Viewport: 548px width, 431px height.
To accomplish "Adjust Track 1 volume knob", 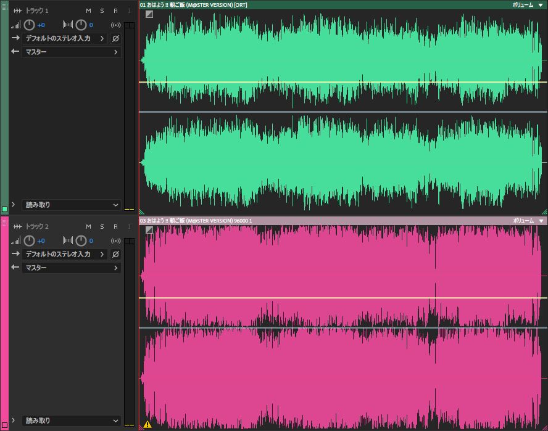I will pos(30,25).
